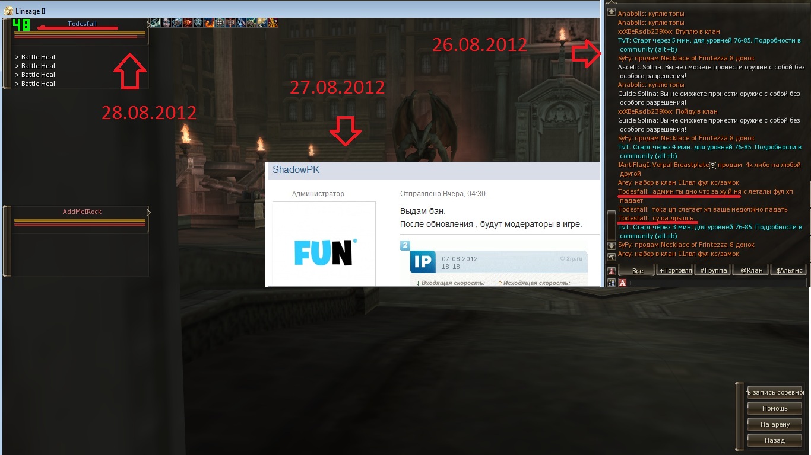Select the teal swirl claw buff icon
Screen dimensions: 811x455
(x=155, y=23)
